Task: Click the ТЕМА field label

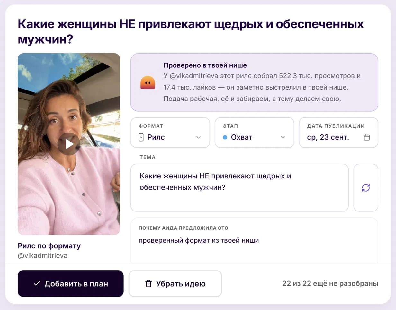Action: click(x=148, y=157)
